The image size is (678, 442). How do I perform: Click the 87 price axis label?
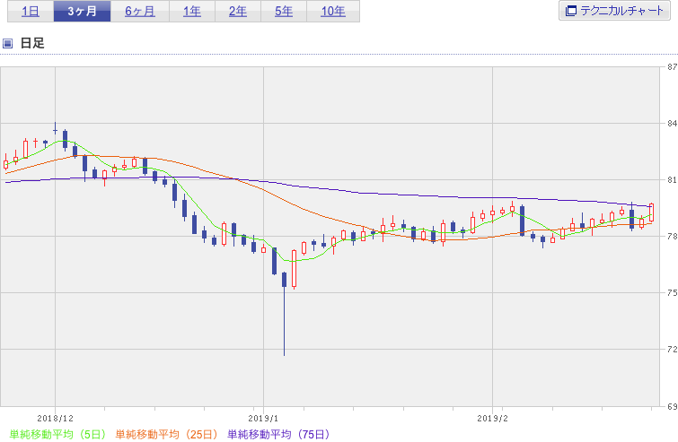click(672, 67)
